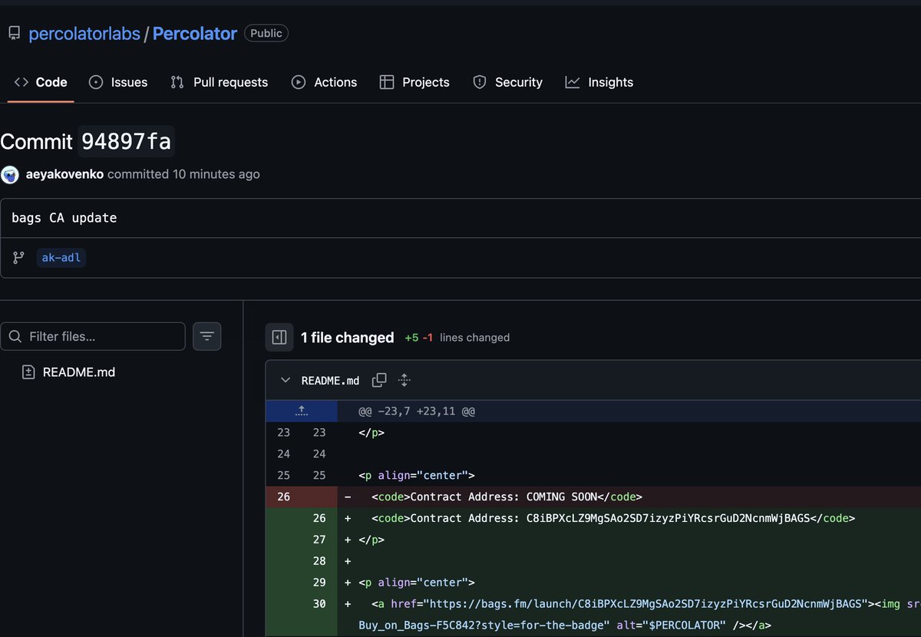
Task: Click the added line number 27
Action: tap(319, 540)
